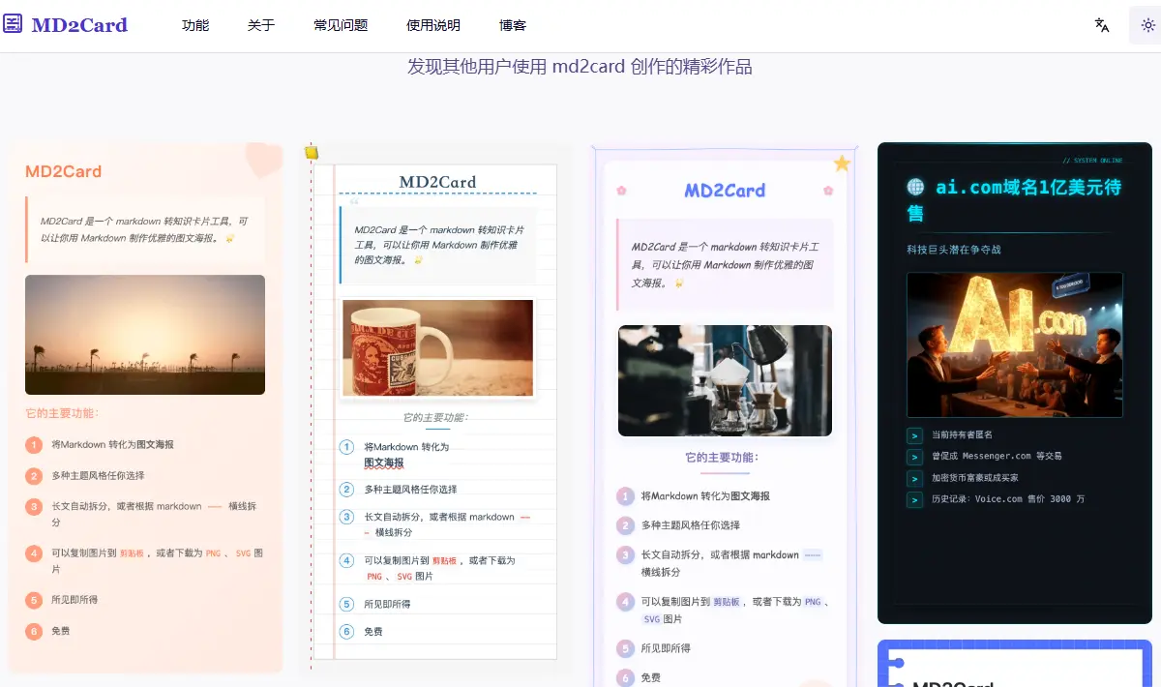The width and height of the screenshot is (1161, 687).
Task: Click the pink flower left of purple MD2Card title
Action: pos(621,191)
